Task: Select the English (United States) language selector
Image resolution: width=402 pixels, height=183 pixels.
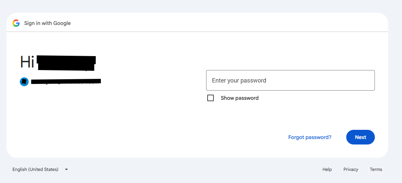Action: click(40, 169)
